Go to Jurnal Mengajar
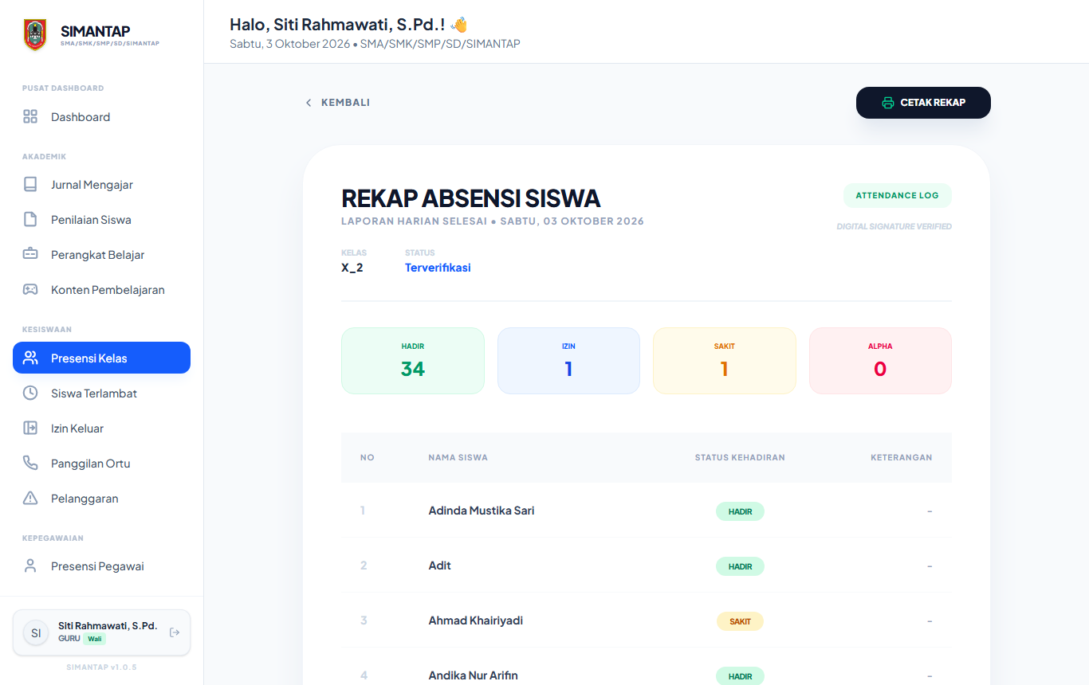The image size is (1089, 685). click(x=102, y=185)
